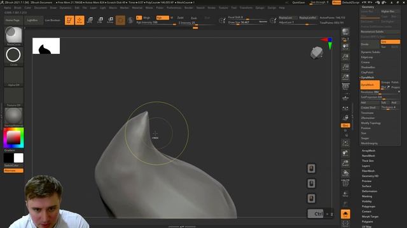This screenshot has height=228, width=407.
Task: Open the Render menu
Action: [x=189, y=8]
